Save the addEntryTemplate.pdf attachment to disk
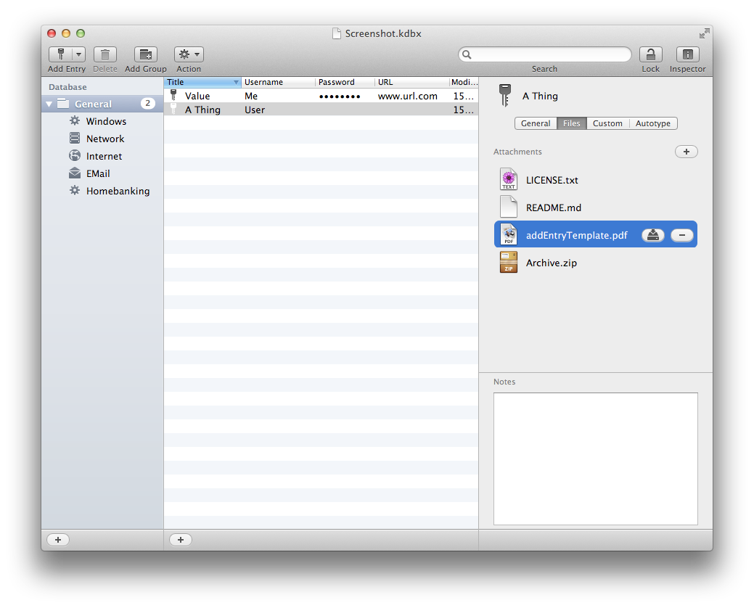This screenshot has height=608, width=754. (653, 235)
